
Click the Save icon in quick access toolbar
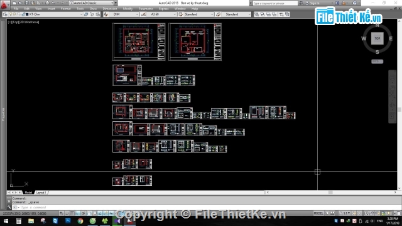point(26,3)
